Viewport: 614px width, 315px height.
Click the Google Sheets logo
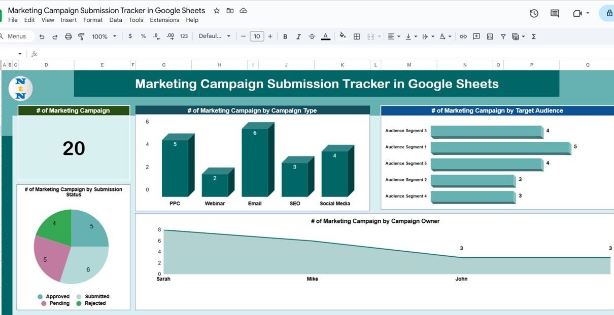tap(2, 14)
